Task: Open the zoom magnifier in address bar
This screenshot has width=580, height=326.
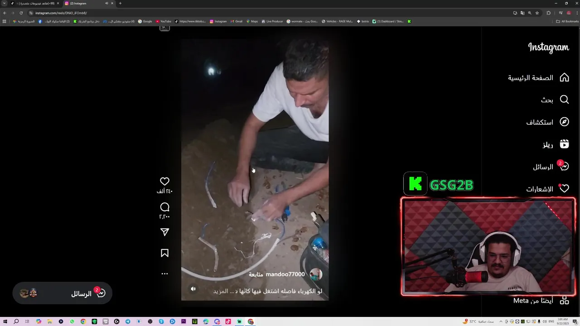Action: coord(530,13)
